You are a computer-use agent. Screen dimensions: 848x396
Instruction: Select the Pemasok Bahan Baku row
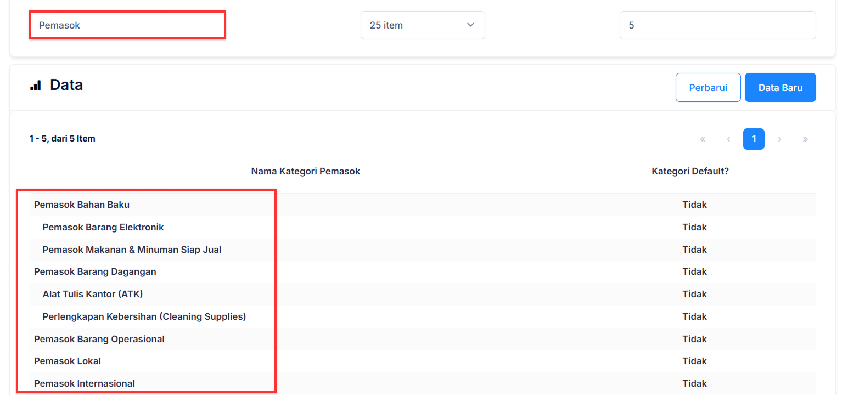click(x=82, y=205)
